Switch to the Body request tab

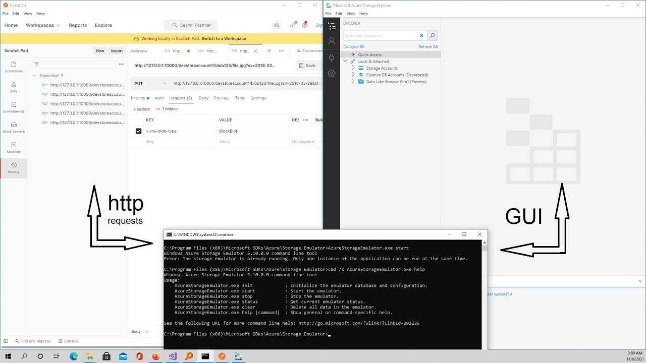pos(203,98)
